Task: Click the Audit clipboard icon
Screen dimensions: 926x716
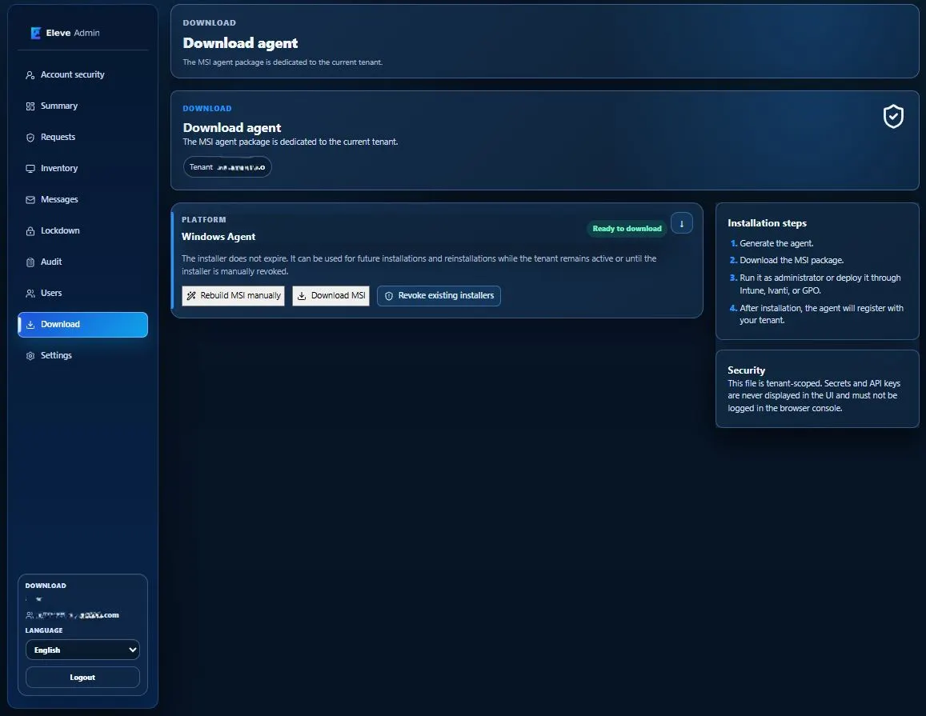Action: 30,262
